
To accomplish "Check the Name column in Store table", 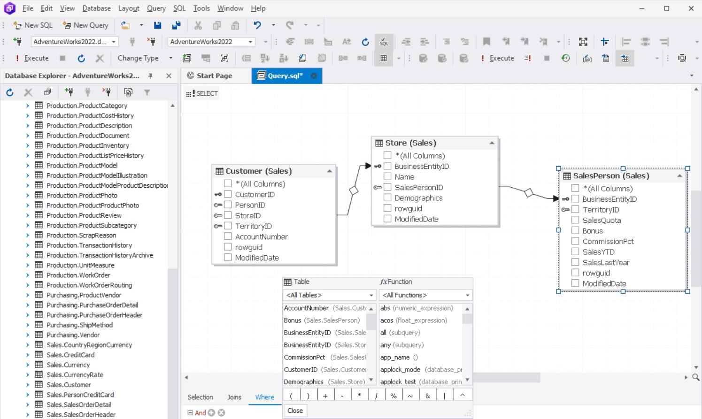I will pos(387,176).
